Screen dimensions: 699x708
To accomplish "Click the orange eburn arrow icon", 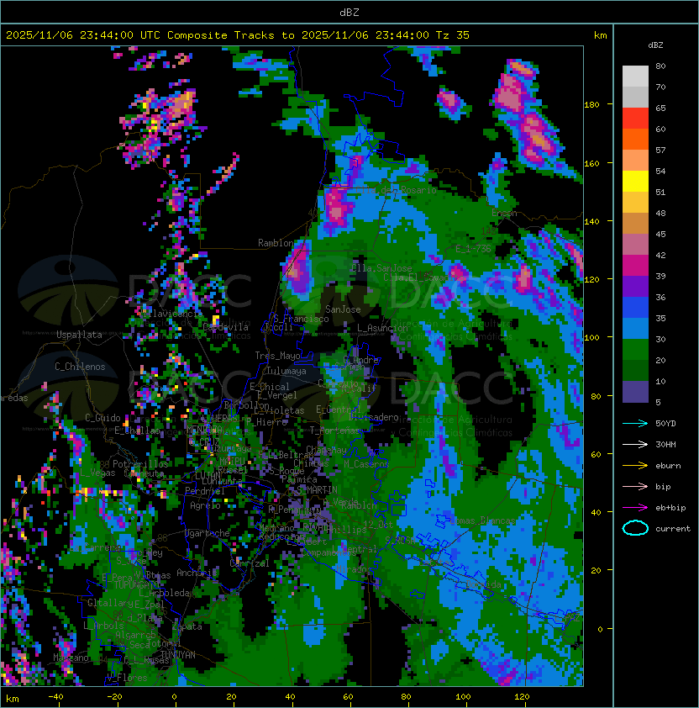I will point(635,466).
